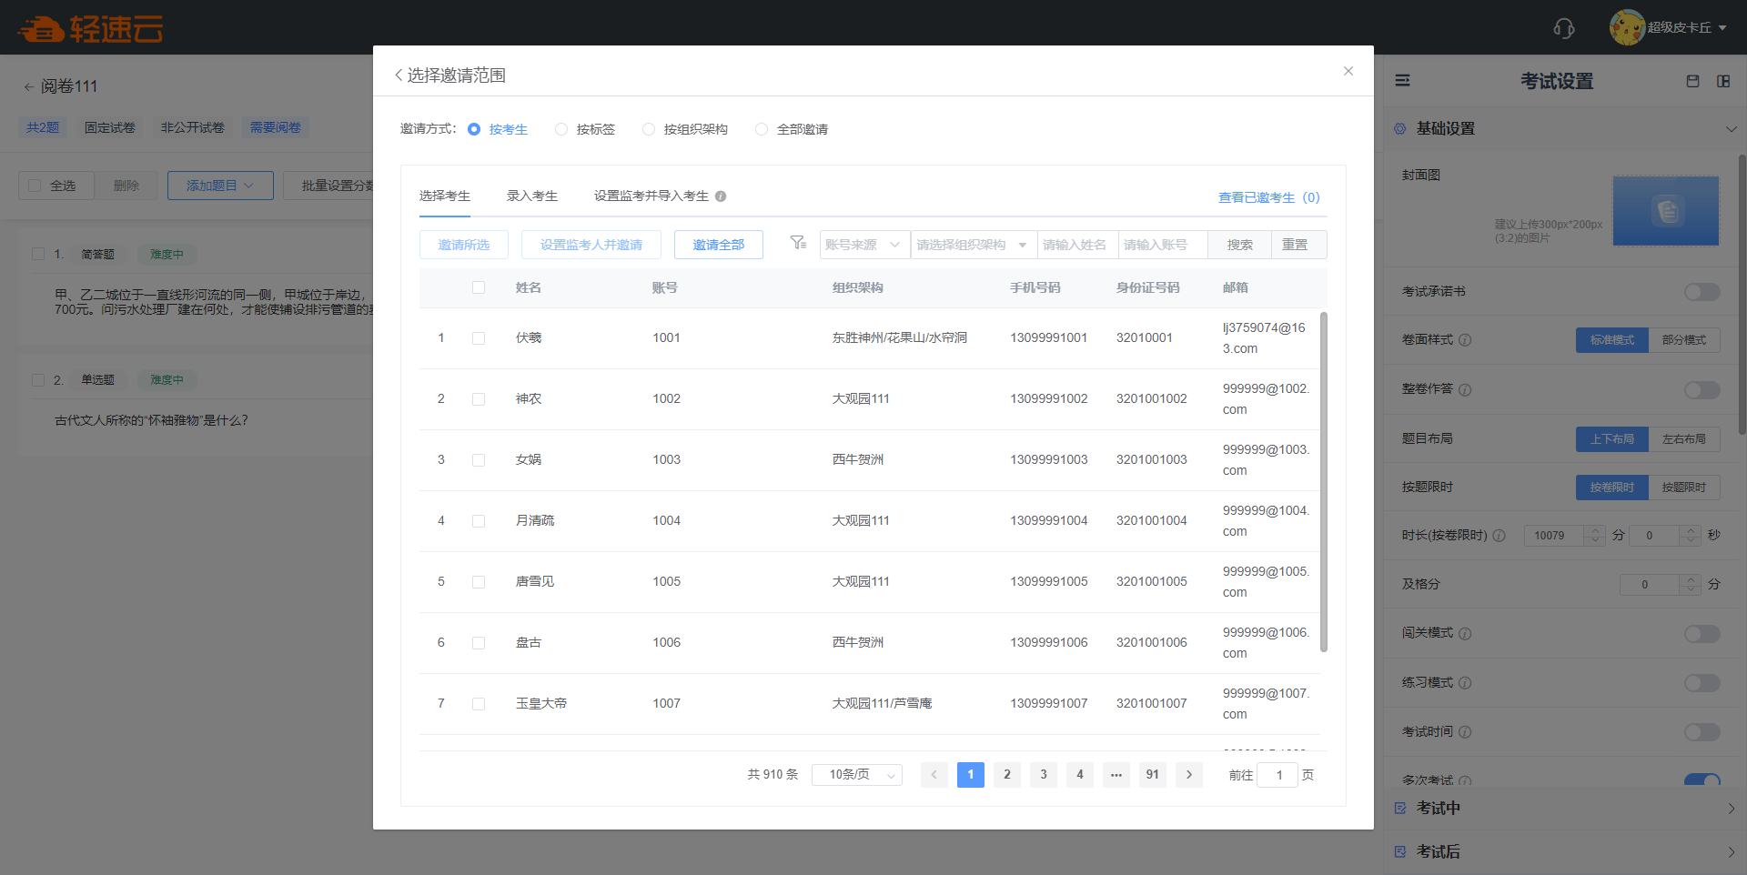
Task: Close the invitation dialog
Action: [1348, 71]
